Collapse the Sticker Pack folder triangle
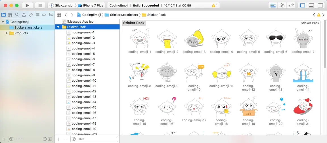Image resolution: width=327 pixels, height=143 pixels. click(x=58, y=27)
